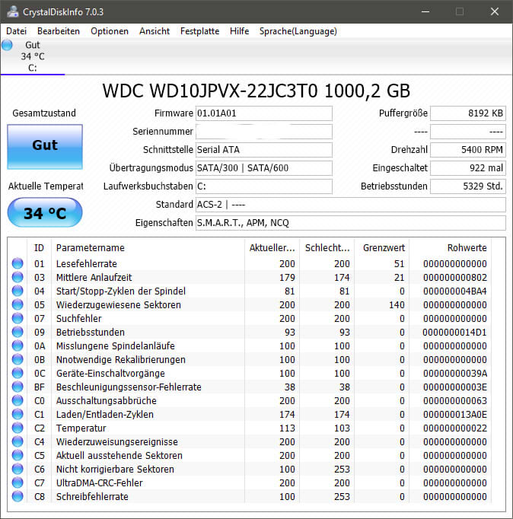Click the status orb for Laden/Entladen-Zyklen
Viewport: 513px width, 519px height.
[x=18, y=414]
